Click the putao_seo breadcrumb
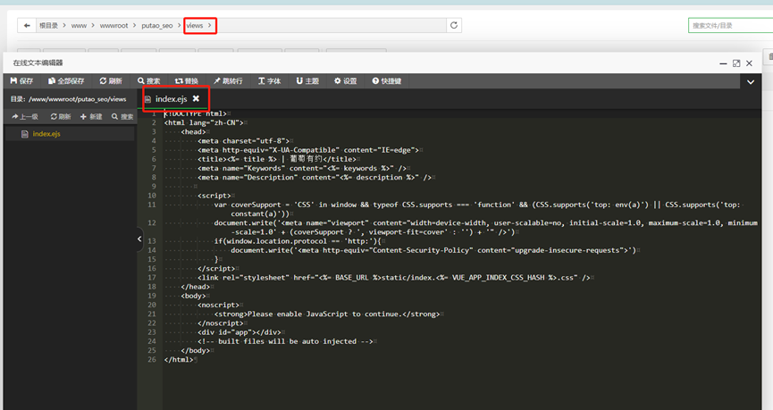 point(156,26)
